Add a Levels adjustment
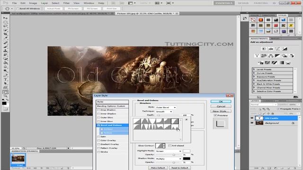The width and height of the screenshot is (303, 170). coord(271,49)
